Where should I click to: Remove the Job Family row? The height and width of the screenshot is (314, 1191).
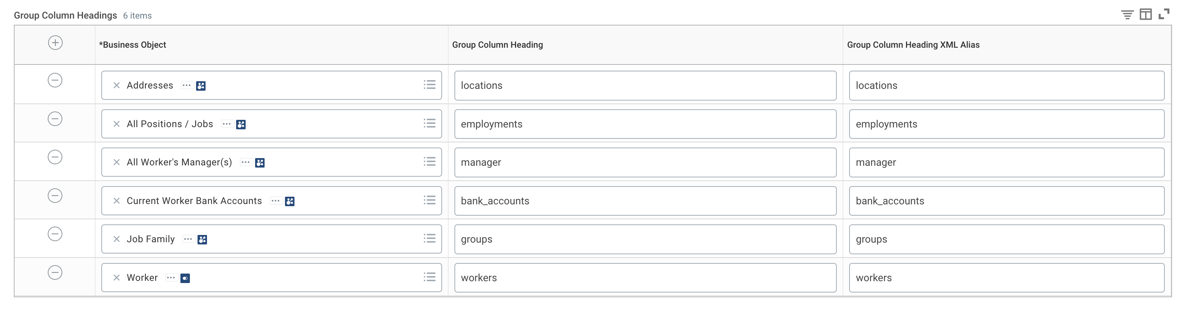[x=55, y=234]
